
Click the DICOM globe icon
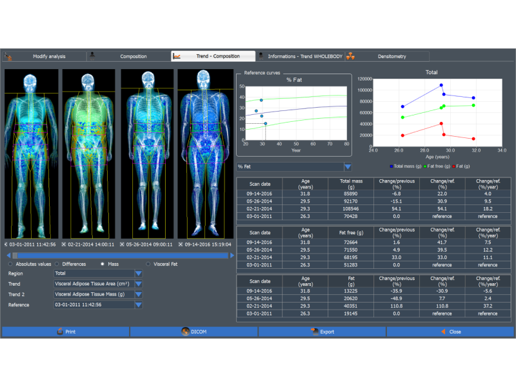[x=184, y=332]
